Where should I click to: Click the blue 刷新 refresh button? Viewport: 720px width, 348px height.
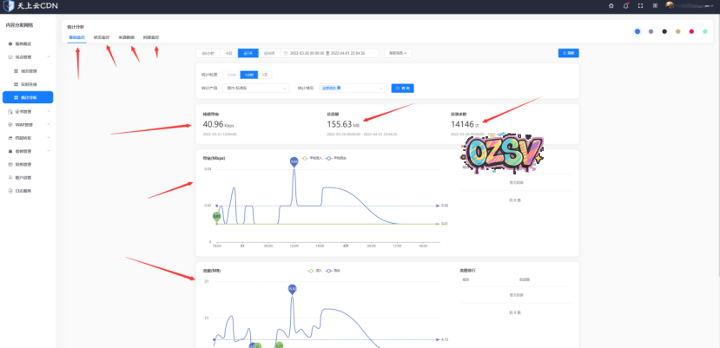(569, 53)
